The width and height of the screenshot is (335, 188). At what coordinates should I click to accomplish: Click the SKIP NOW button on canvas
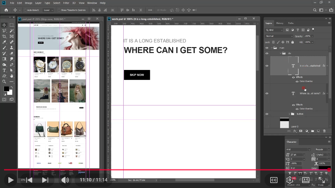[x=137, y=75]
